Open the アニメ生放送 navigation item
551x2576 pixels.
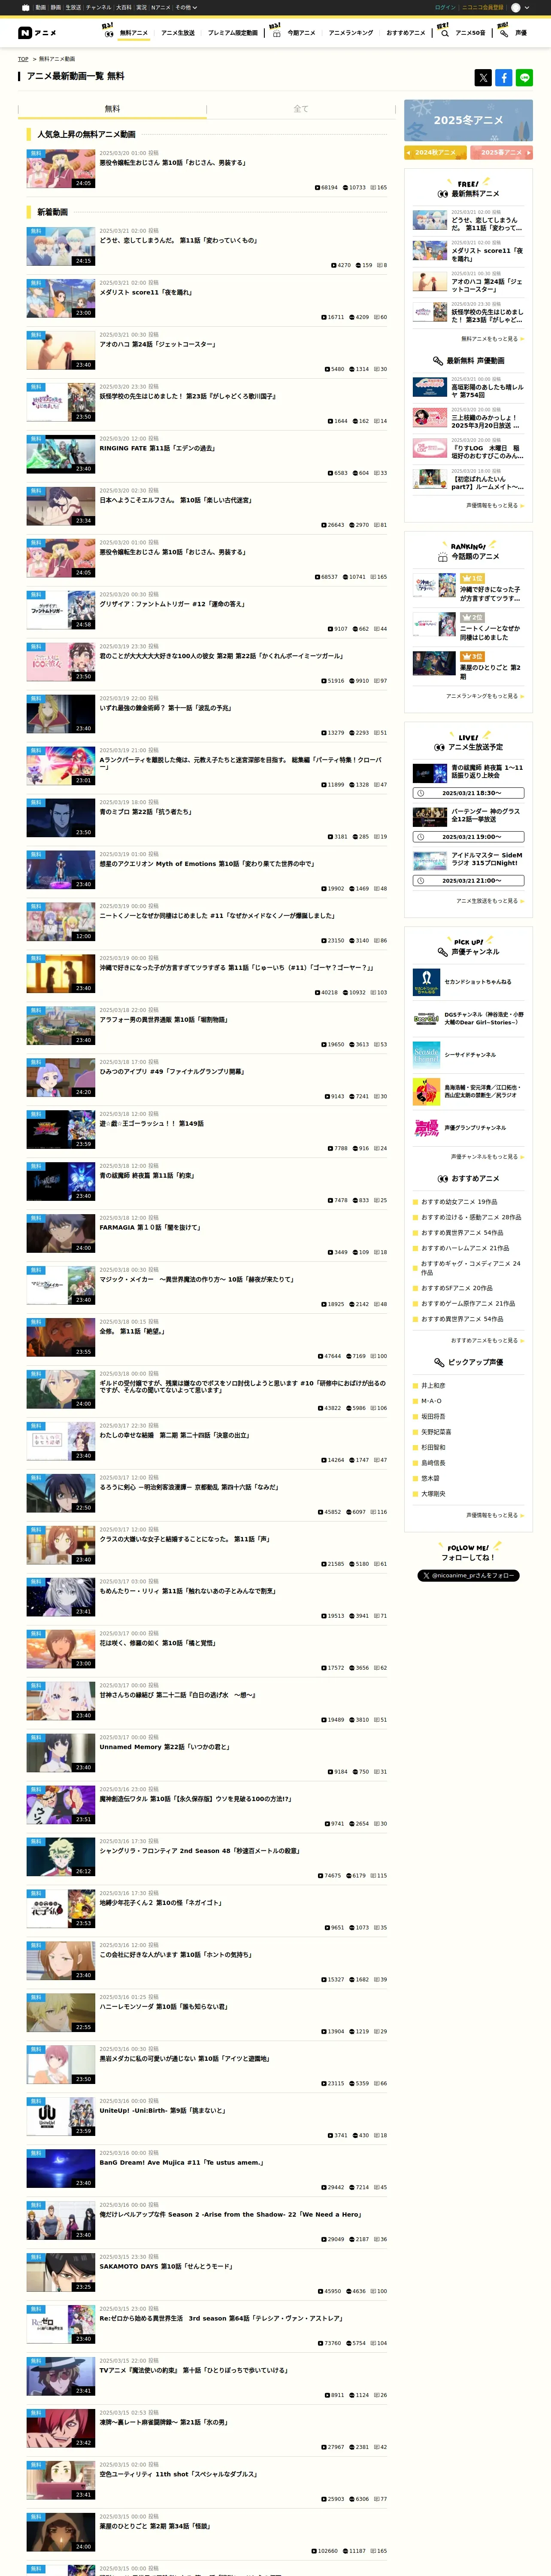[x=178, y=33]
